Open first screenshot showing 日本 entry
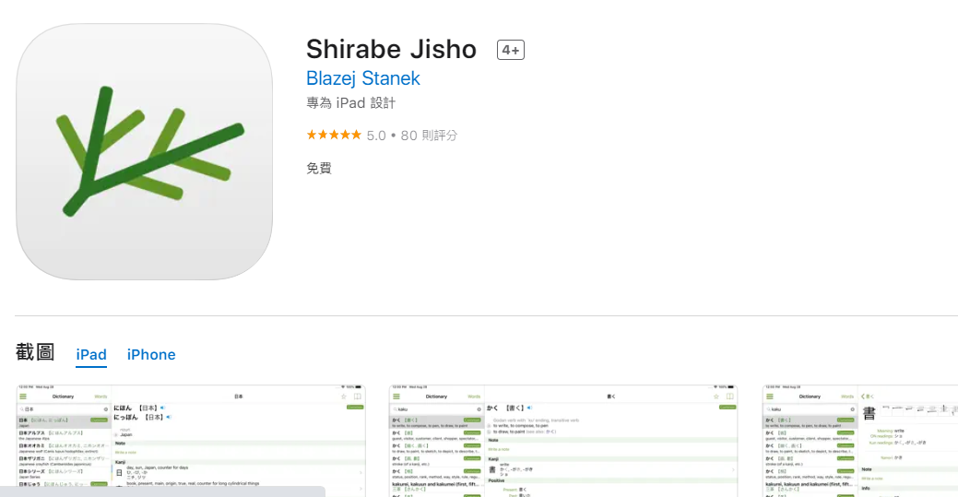The width and height of the screenshot is (958, 497). pos(191,440)
